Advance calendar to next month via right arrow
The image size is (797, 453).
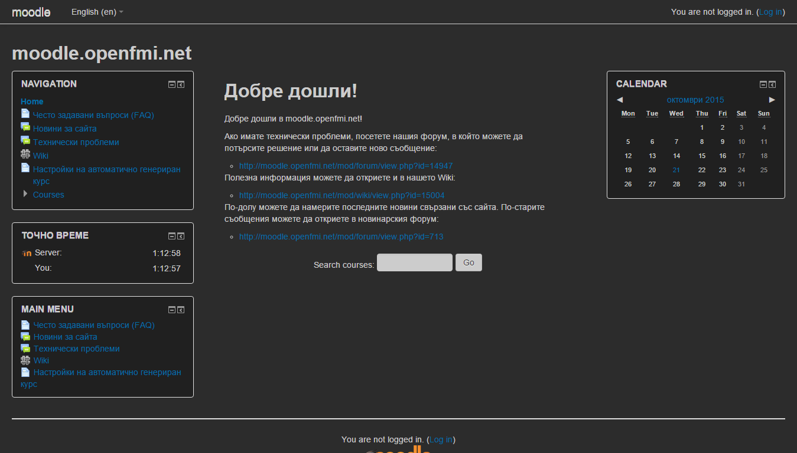point(772,100)
